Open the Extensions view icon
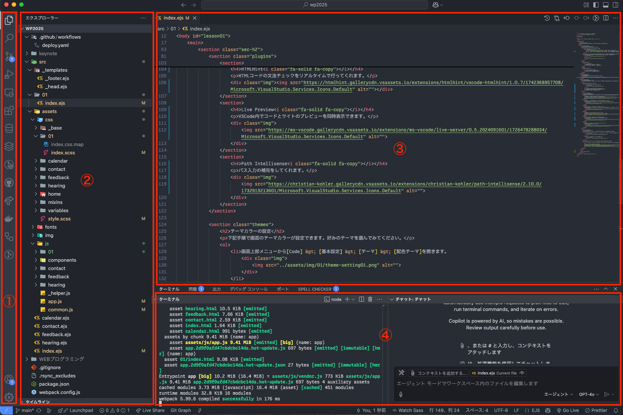623x415 pixels. pos(9,110)
